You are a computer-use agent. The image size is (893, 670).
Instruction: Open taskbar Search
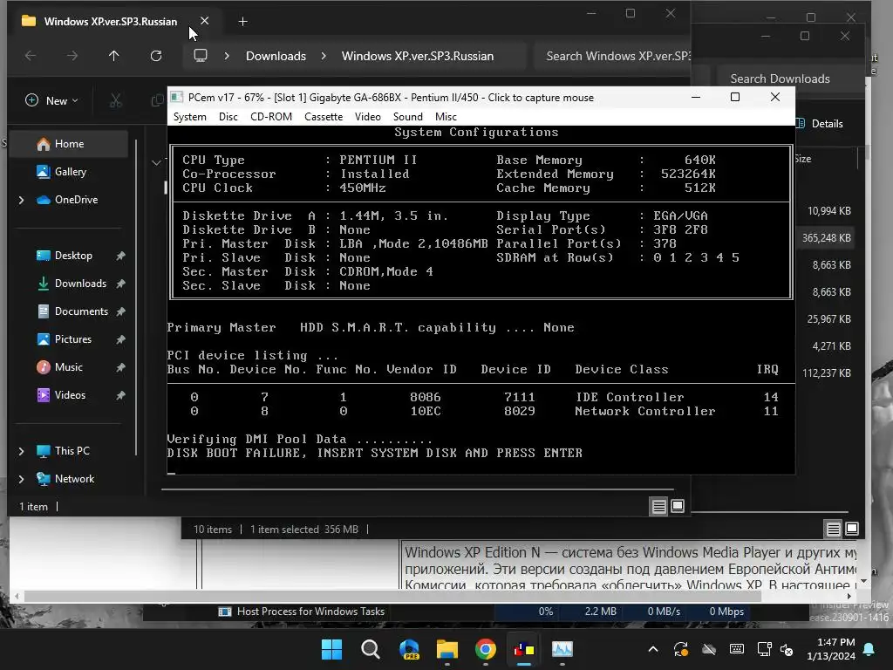[370, 649]
